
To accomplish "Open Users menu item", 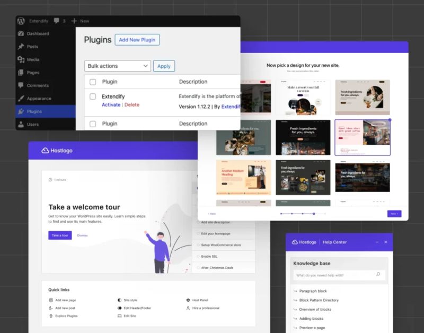I will point(46,125).
